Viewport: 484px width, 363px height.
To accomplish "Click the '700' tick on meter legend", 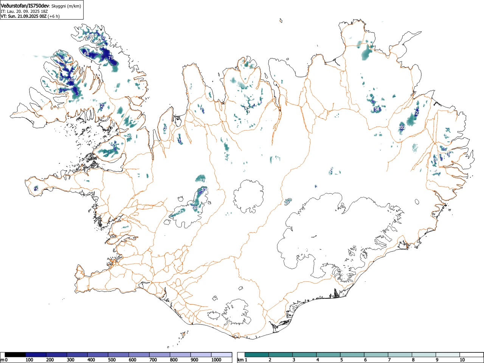I will (x=153, y=360).
